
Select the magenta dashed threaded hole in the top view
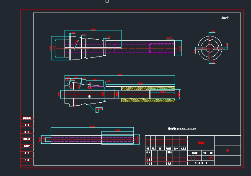162,48
